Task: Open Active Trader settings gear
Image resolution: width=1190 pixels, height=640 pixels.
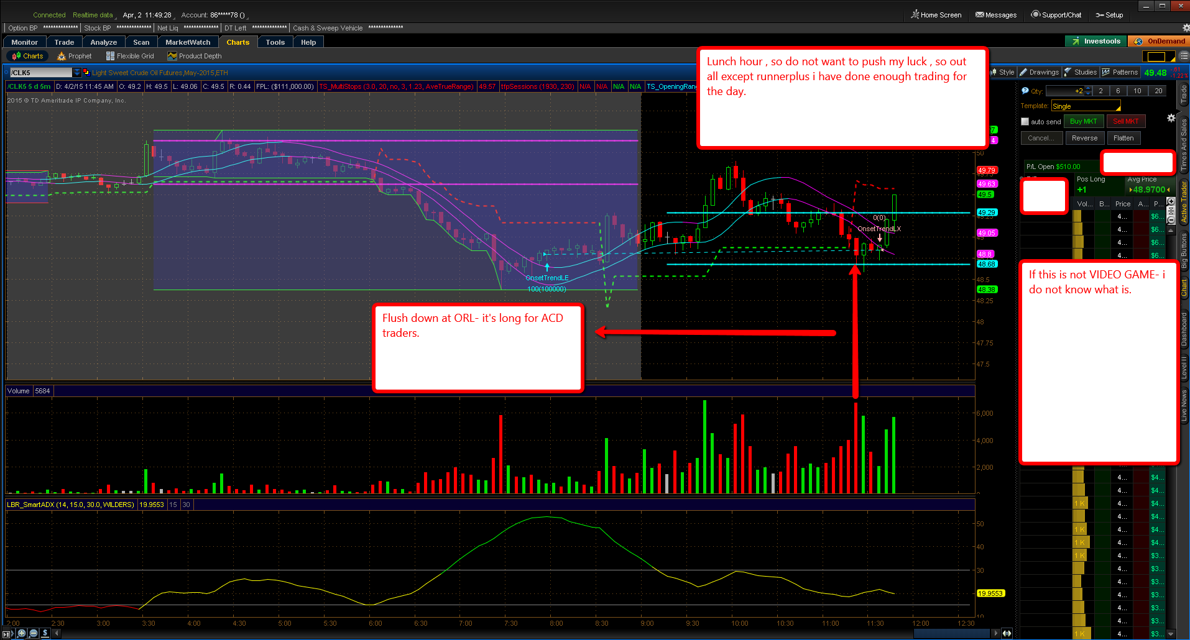Action: point(1171,118)
